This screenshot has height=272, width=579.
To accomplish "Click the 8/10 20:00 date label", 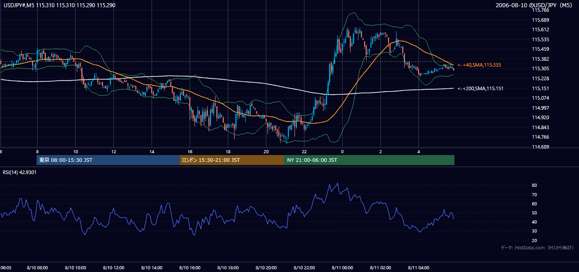I will [x=266, y=267].
